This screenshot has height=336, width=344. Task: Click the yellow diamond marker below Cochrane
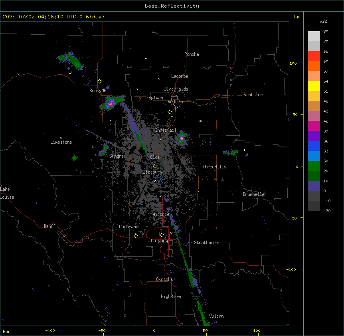click(x=136, y=235)
